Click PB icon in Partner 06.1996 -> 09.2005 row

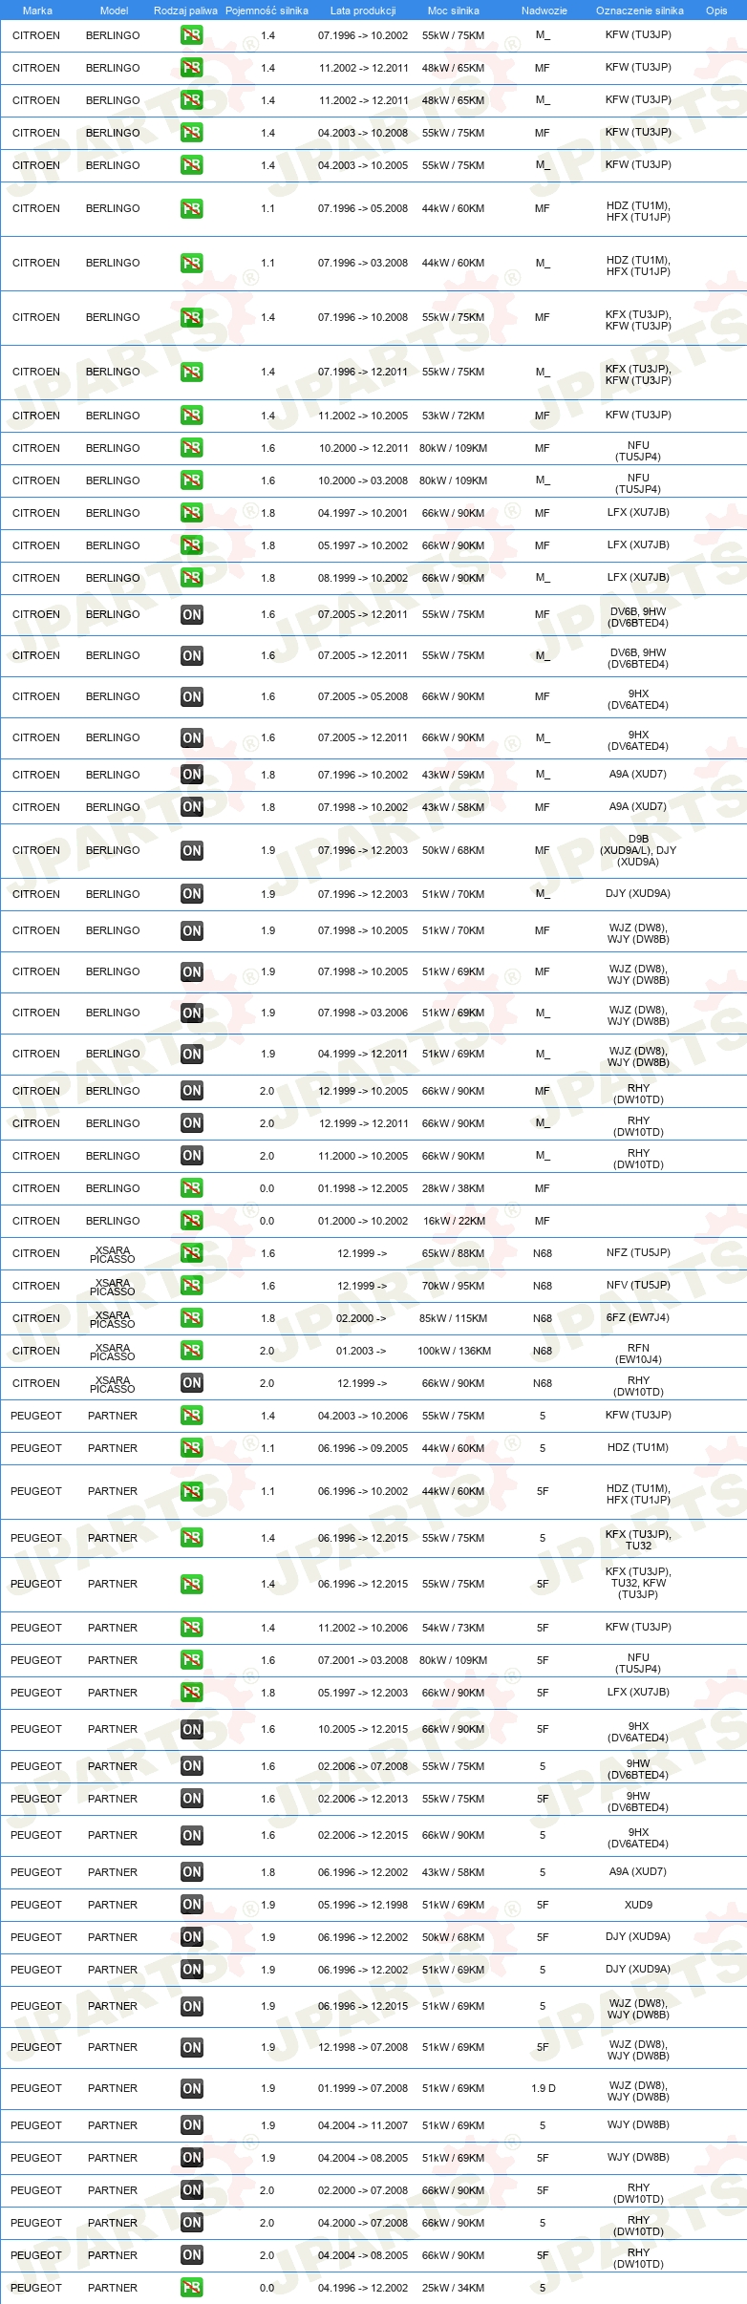(x=192, y=1448)
